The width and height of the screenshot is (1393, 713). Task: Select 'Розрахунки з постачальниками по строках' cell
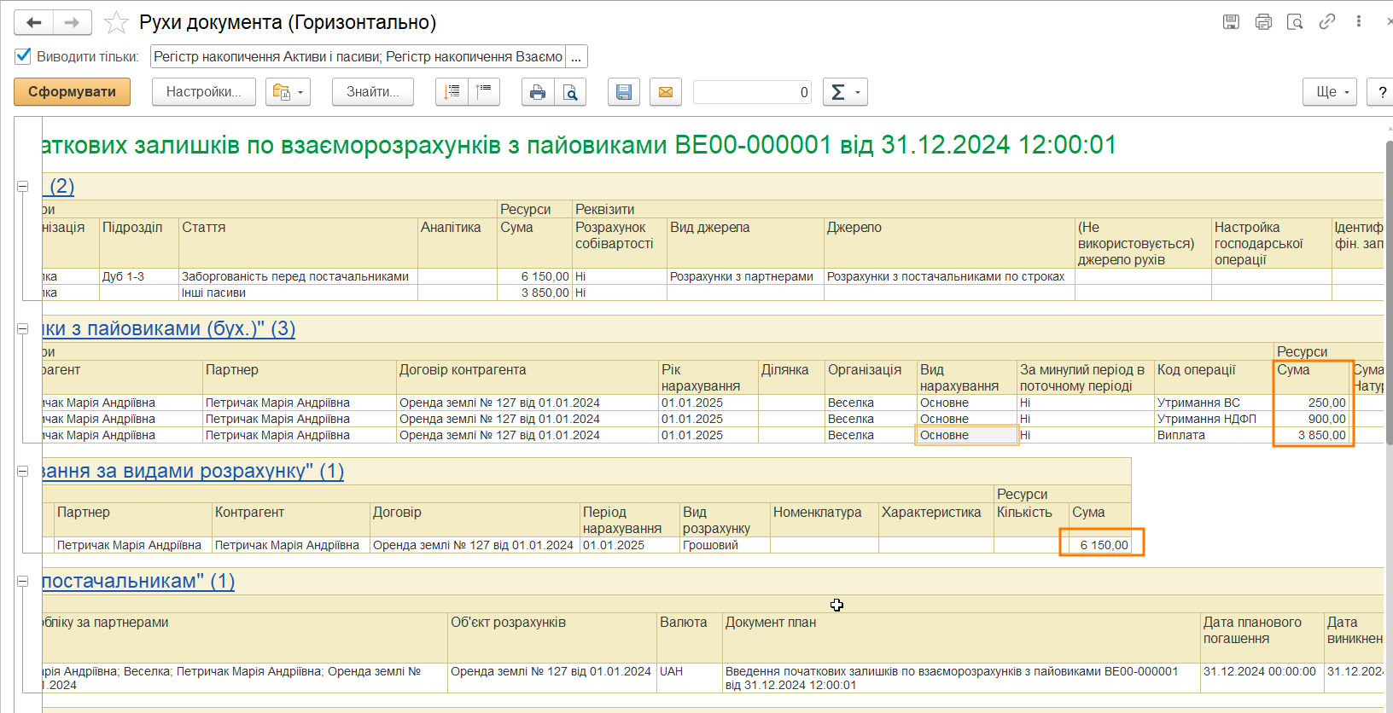point(949,276)
